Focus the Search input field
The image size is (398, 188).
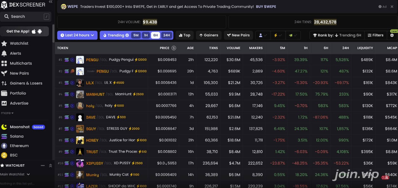click(26, 16)
